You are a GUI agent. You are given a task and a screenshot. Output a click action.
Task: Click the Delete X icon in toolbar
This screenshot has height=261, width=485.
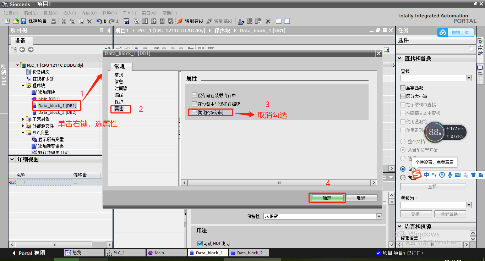coord(89,21)
